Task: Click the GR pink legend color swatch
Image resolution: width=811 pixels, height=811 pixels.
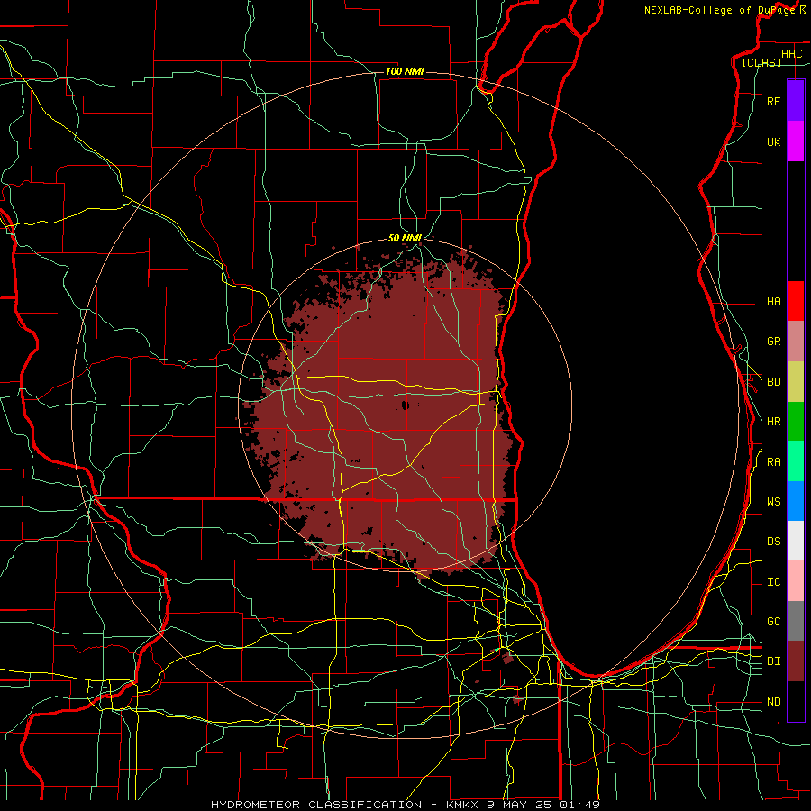Action: [796, 342]
